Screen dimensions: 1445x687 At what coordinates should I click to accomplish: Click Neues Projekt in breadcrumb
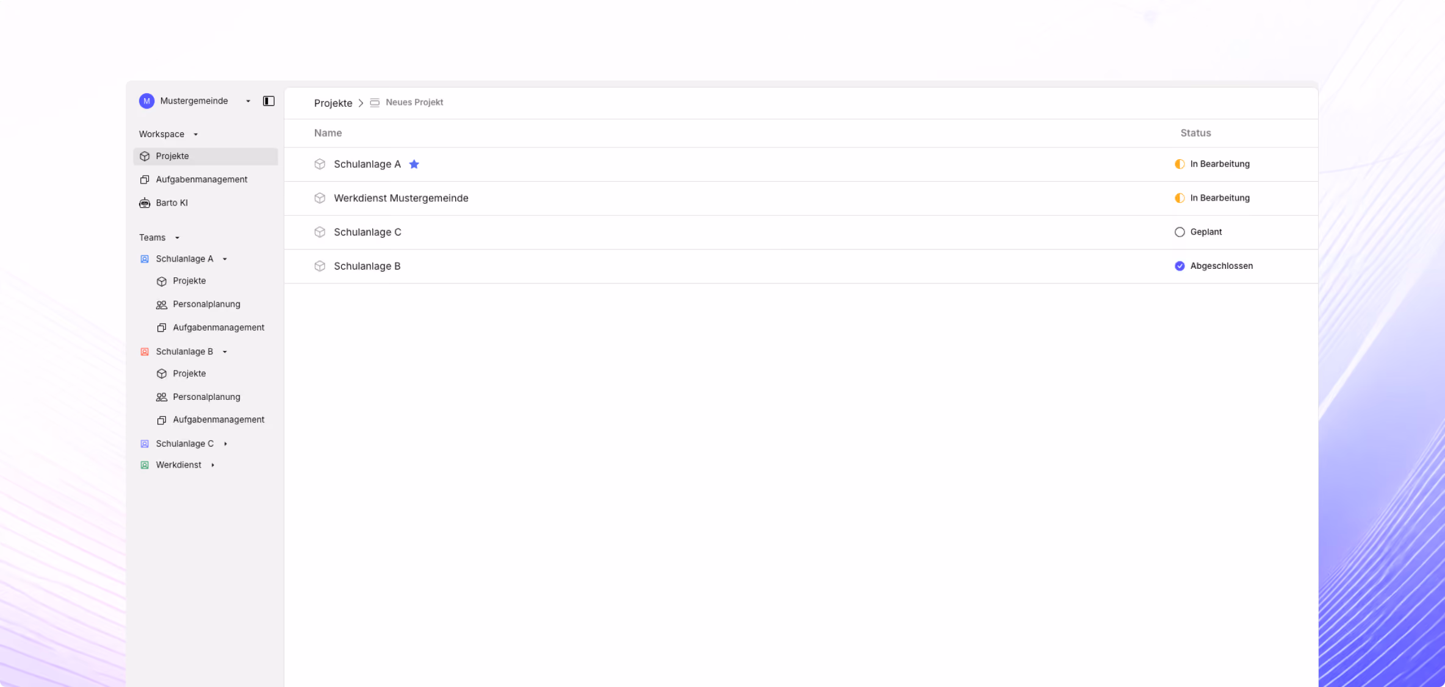coord(414,102)
